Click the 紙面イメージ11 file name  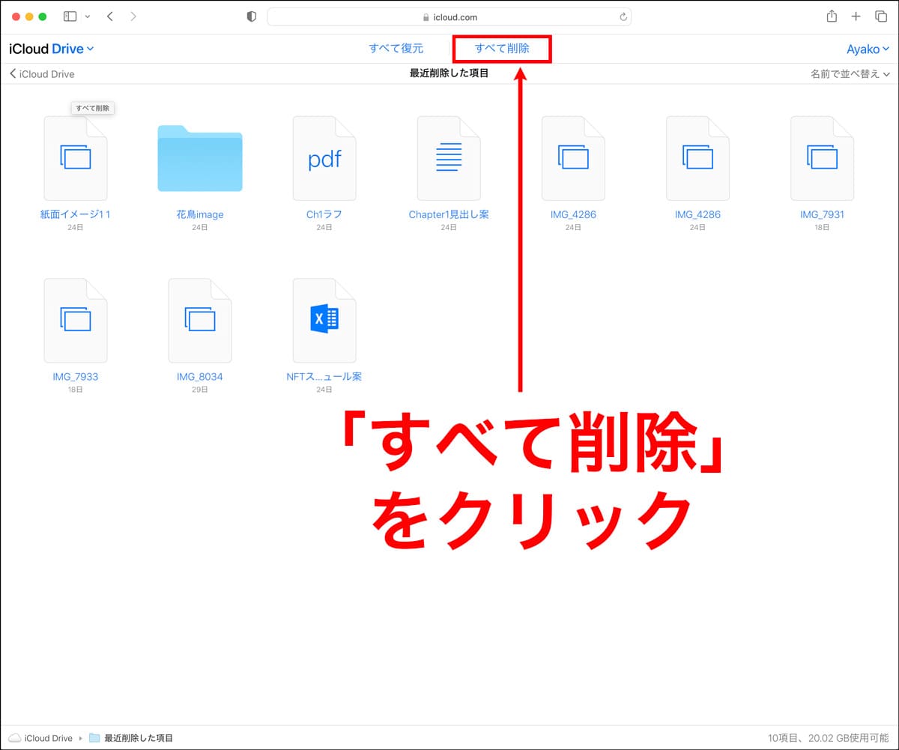point(76,214)
